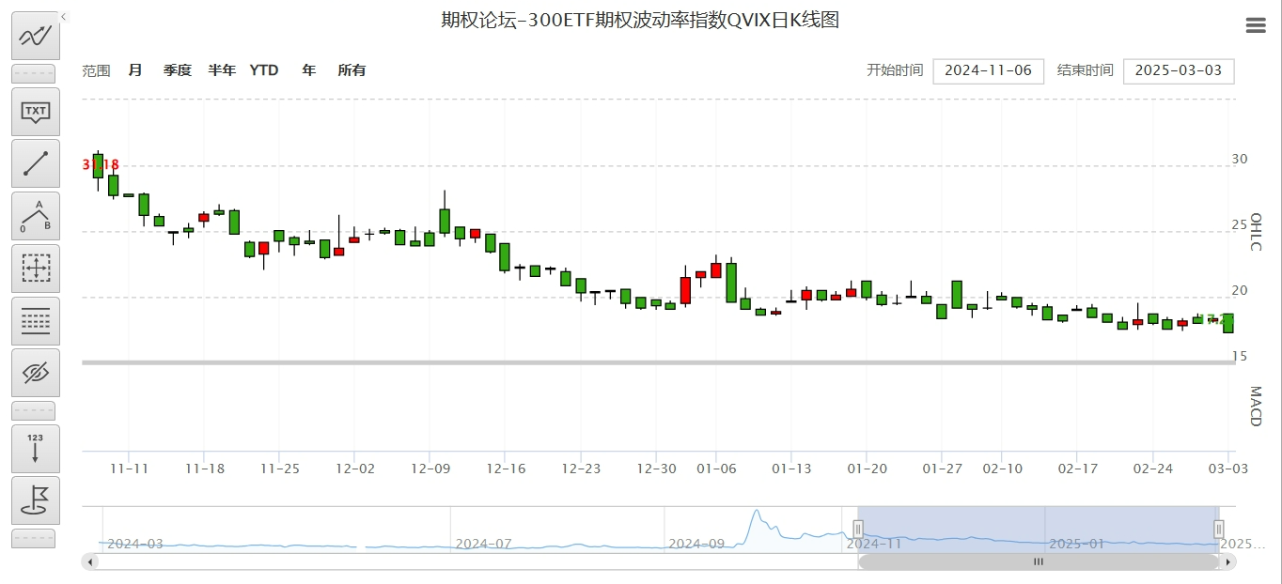Click the 01-06 date axis label

pyautogui.click(x=716, y=469)
